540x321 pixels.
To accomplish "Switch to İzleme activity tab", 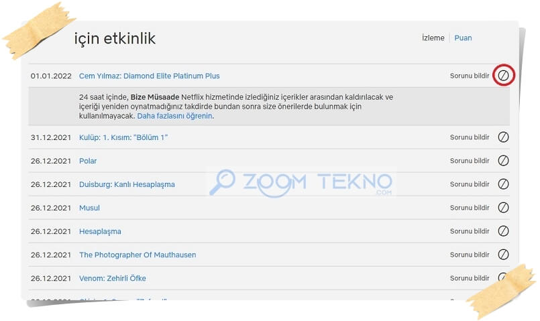I will 433,38.
